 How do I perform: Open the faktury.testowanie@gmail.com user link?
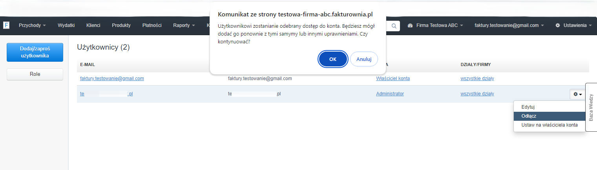click(x=112, y=79)
